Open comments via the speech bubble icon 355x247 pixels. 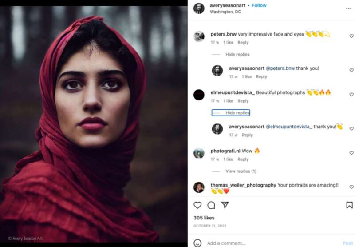click(x=211, y=205)
